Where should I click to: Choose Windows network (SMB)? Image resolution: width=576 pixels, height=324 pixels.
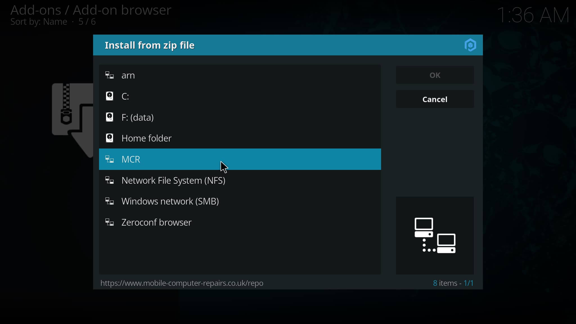240,201
